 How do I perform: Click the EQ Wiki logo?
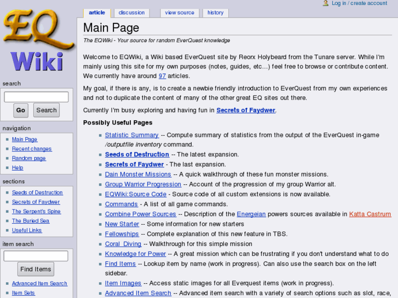point(38,40)
